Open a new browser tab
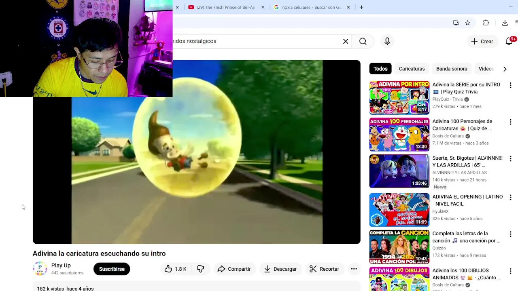This screenshot has height=291, width=518. click(361, 7)
